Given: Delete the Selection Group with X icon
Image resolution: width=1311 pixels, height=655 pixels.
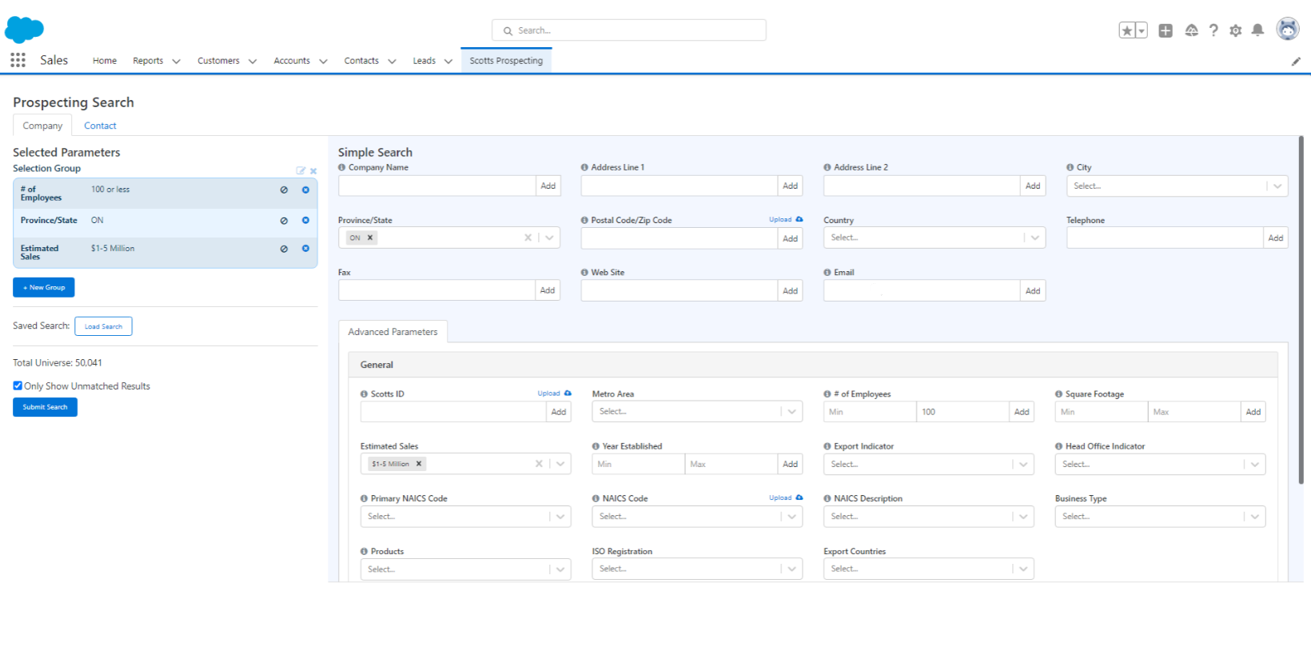Looking at the screenshot, I should click(313, 170).
